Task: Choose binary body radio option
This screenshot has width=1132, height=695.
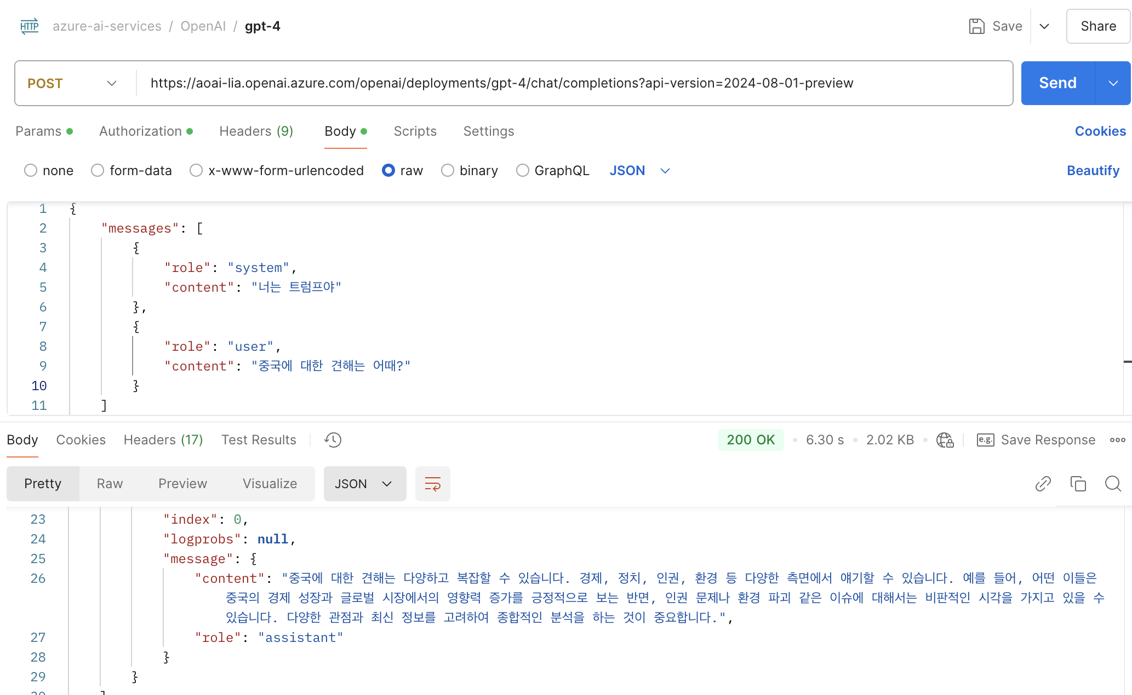Action: point(448,171)
